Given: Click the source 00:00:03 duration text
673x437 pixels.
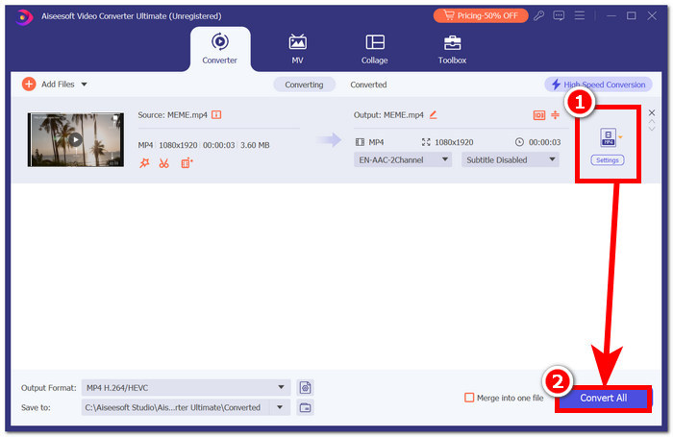Looking at the screenshot, I should pos(218,145).
